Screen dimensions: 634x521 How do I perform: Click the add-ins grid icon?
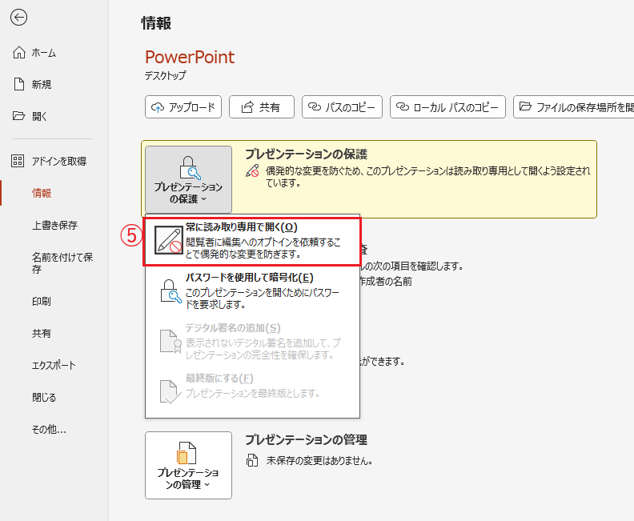point(18,161)
